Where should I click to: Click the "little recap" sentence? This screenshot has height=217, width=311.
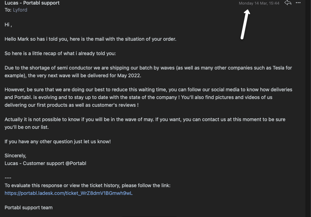[x=60, y=54]
